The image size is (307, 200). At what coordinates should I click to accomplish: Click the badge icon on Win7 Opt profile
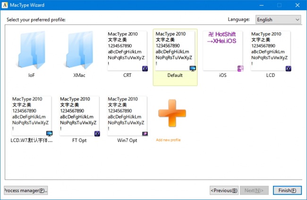coord(145,133)
